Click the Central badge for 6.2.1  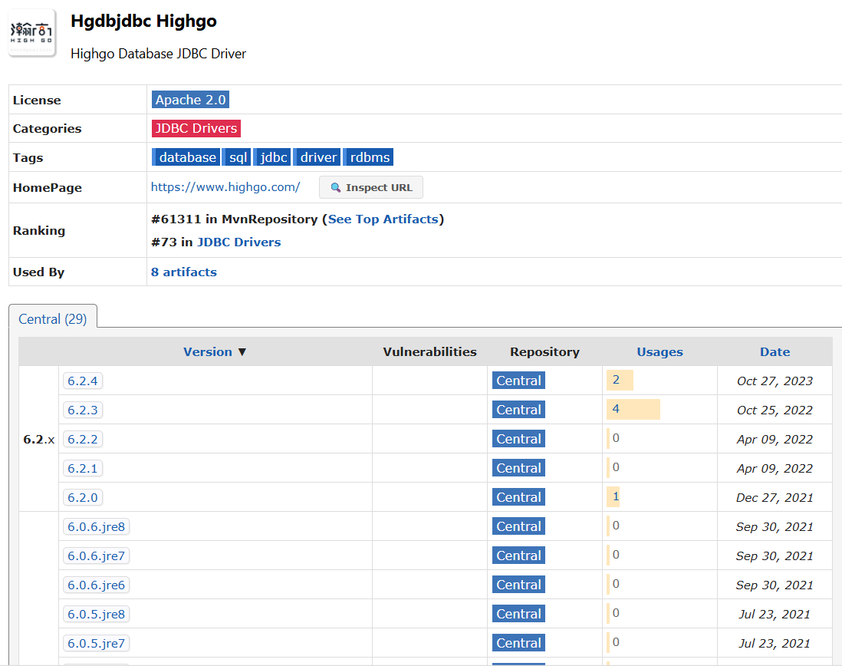click(x=518, y=468)
